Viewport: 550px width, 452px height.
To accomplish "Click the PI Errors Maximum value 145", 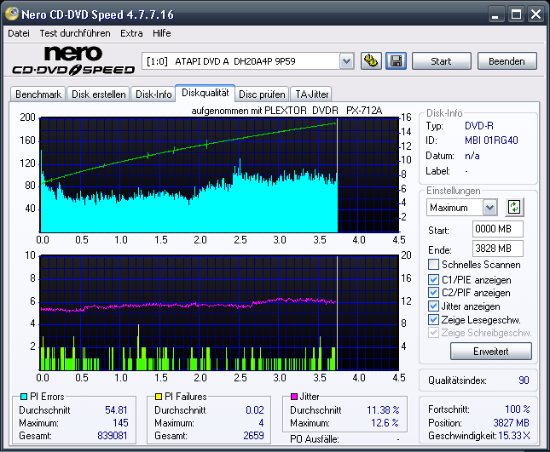I will pos(120,423).
